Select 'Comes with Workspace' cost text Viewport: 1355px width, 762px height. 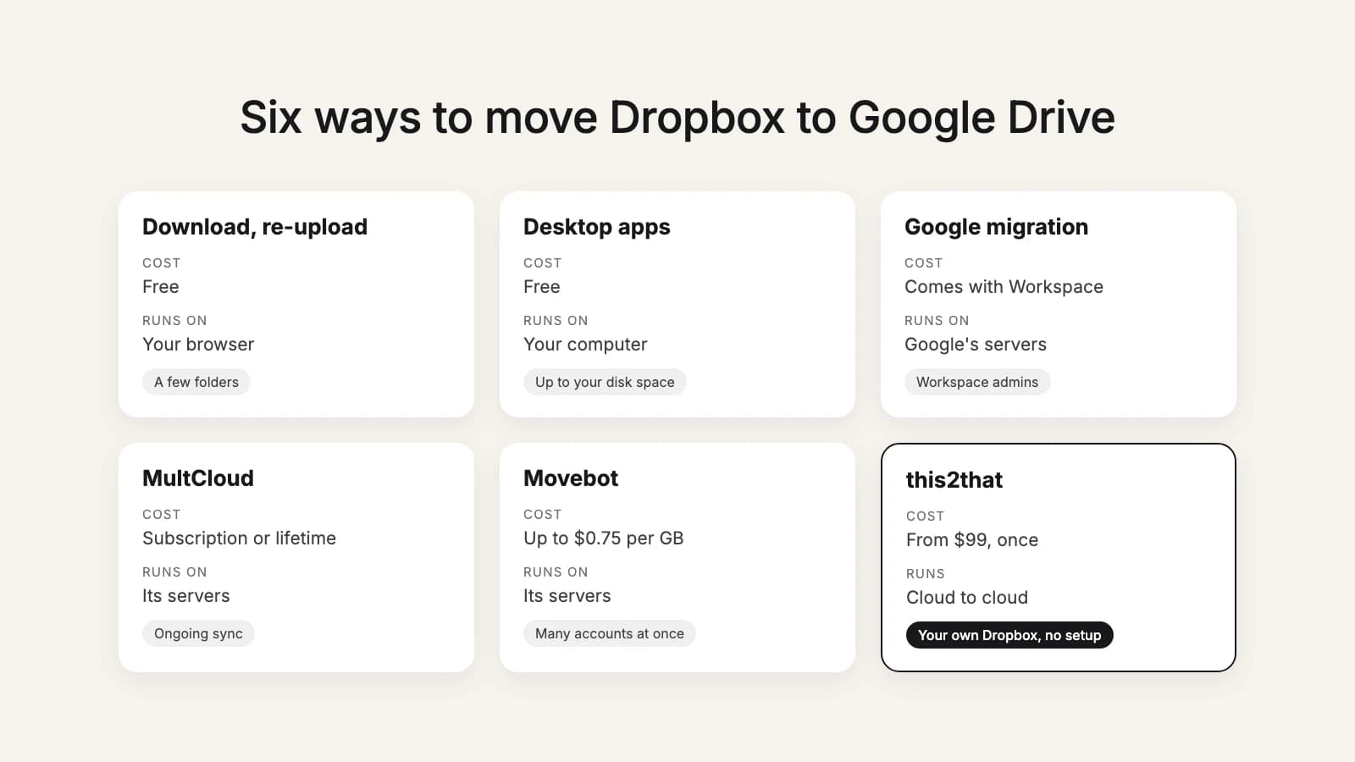1004,287
